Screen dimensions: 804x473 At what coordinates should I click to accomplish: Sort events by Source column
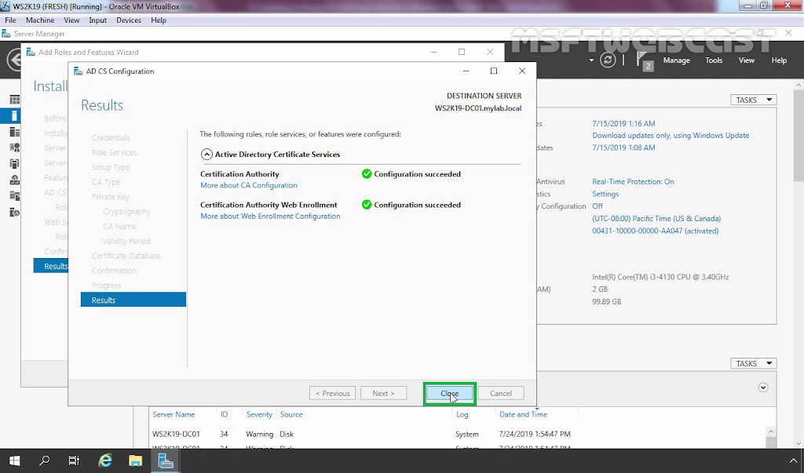pyautogui.click(x=291, y=414)
